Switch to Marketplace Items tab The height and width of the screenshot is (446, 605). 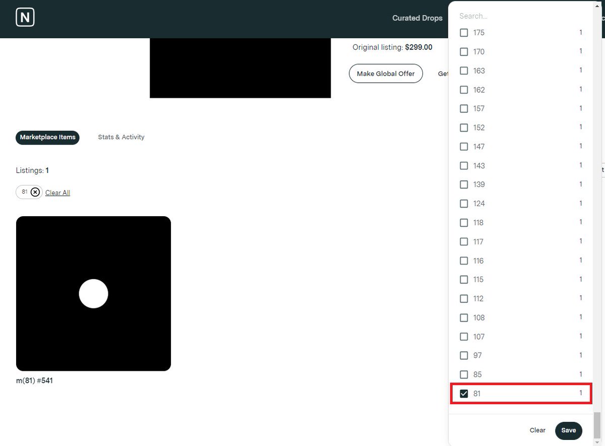47,137
